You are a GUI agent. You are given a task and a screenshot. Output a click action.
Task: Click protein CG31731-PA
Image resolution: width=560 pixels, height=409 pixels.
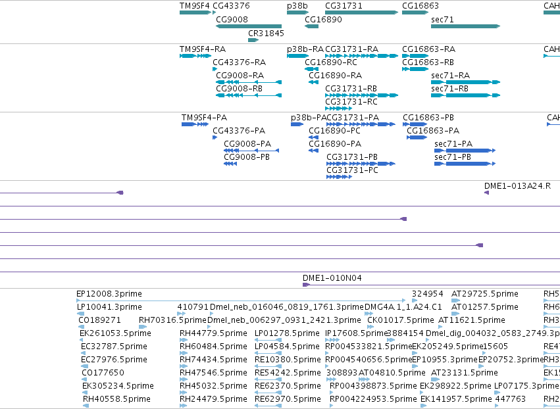(353, 118)
